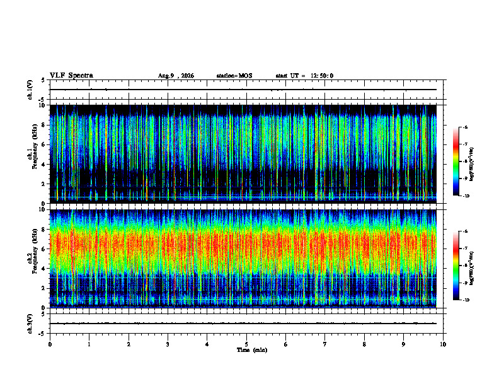This screenshot has width=499, height=386.
Task: Click the "VLF Spectra" title text
Action: click(x=71, y=76)
